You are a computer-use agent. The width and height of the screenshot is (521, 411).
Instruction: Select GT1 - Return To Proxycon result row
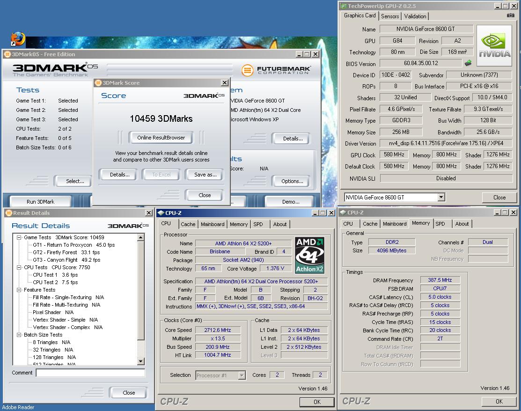pyautogui.click(x=74, y=245)
